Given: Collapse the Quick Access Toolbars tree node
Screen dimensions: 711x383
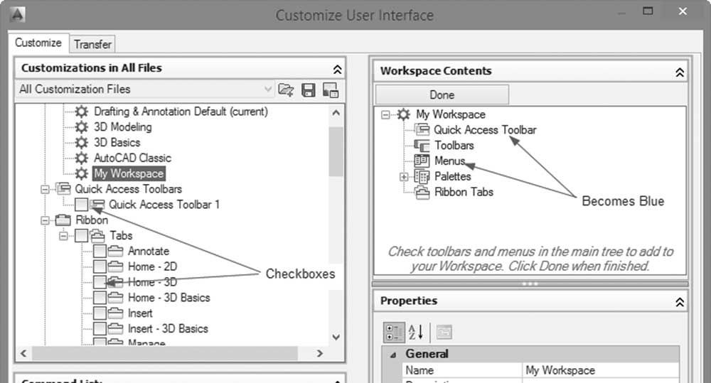Looking at the screenshot, I should tap(45, 189).
